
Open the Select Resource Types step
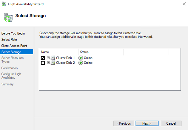pyautogui.click(x=13, y=60)
